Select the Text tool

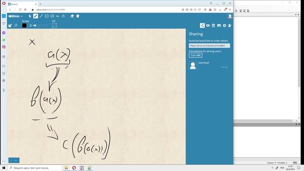[x=58, y=16]
